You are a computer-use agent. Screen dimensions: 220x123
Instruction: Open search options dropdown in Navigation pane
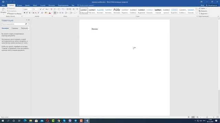(28, 24)
